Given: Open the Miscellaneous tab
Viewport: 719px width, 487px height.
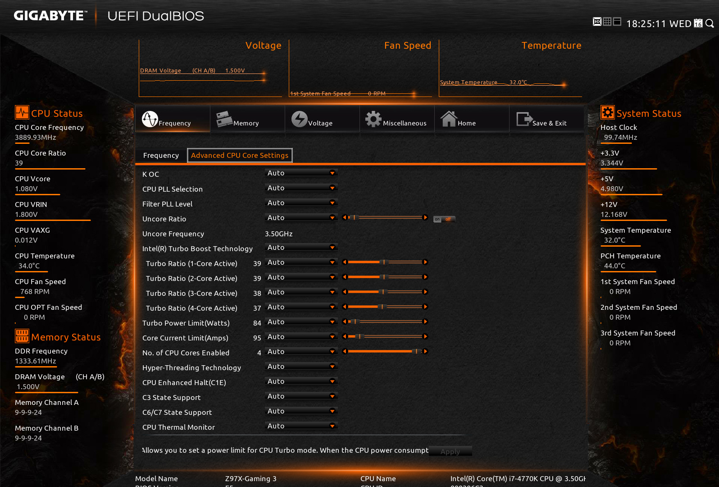Looking at the screenshot, I should pyautogui.click(x=397, y=119).
